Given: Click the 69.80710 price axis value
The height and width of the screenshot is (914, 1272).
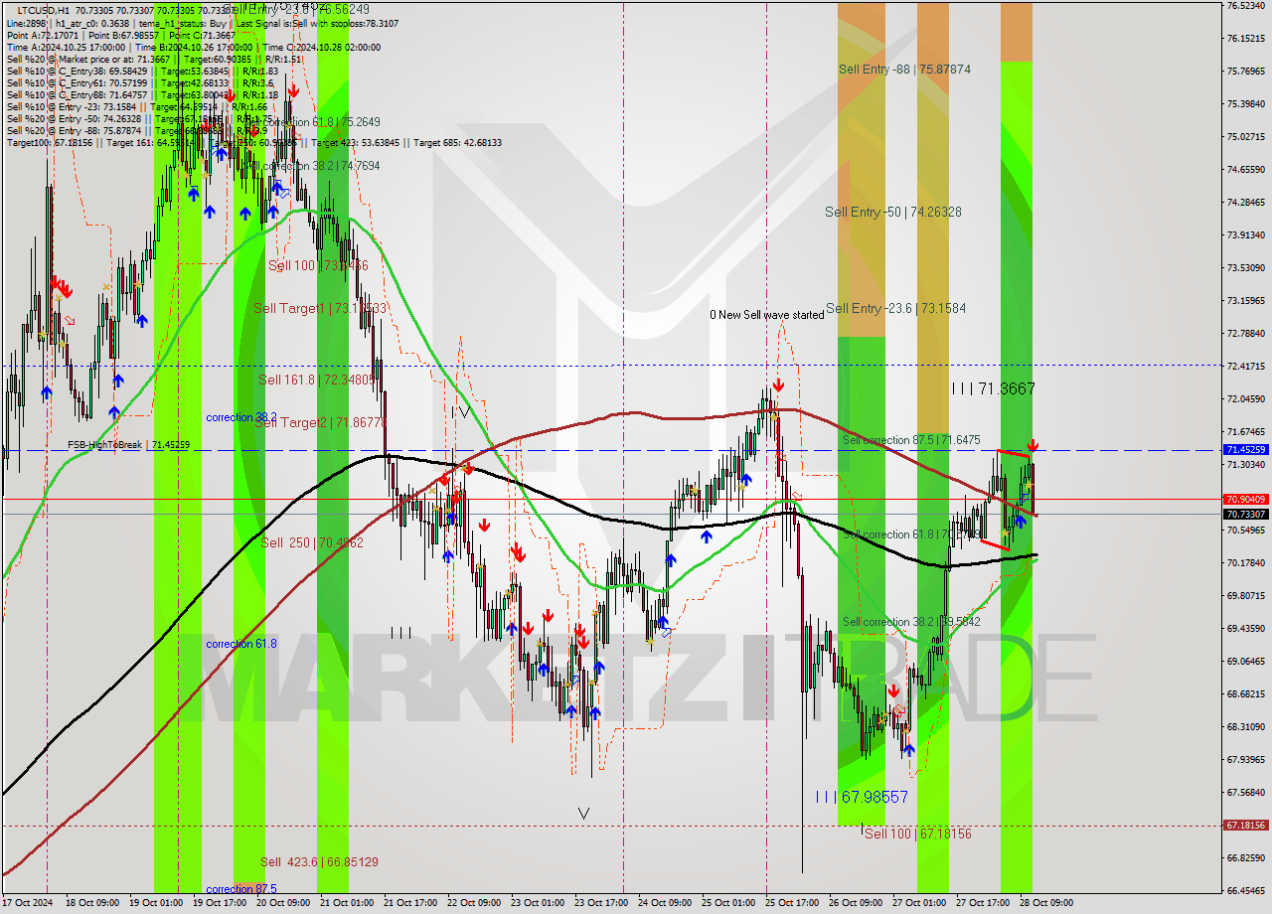Looking at the screenshot, I should (x=1245, y=595).
